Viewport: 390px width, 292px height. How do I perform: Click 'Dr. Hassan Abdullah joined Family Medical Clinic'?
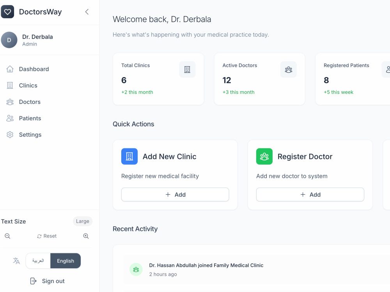click(x=206, y=265)
